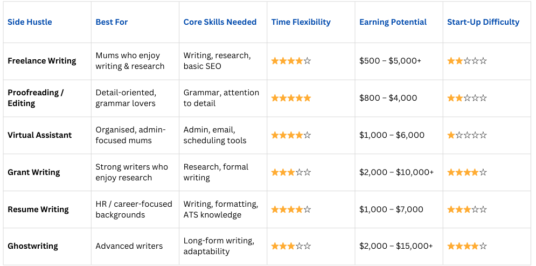
Task: Click the Earning Potential column header
Action: [393, 22]
